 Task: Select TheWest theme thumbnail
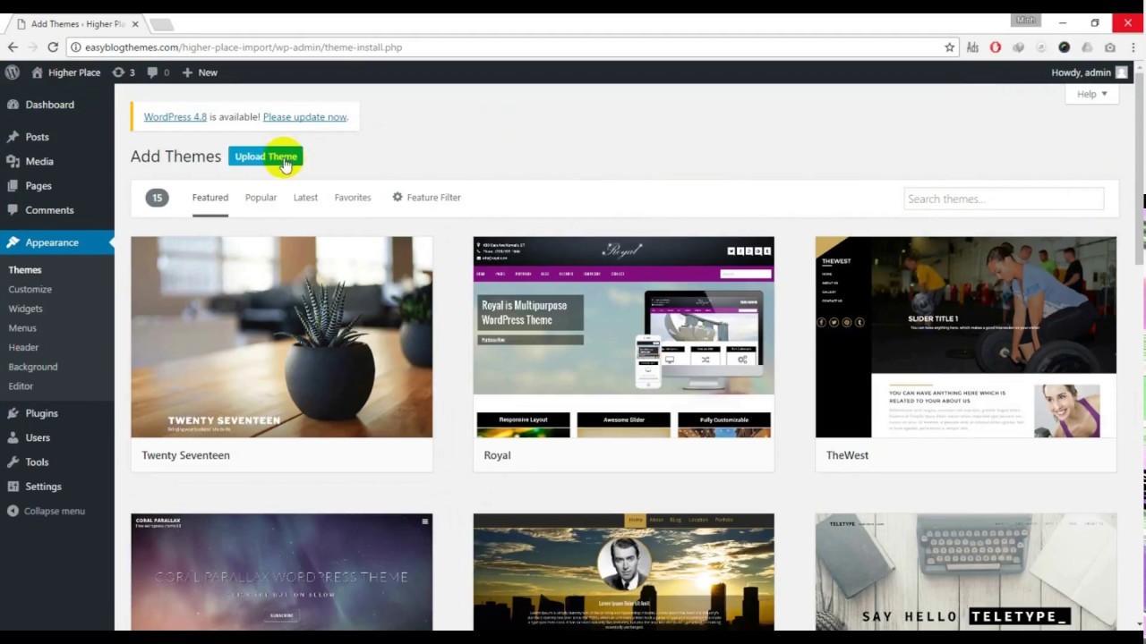(966, 337)
